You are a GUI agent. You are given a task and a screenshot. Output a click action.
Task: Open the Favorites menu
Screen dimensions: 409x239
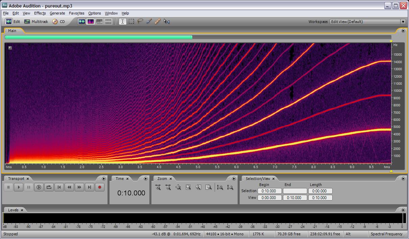[x=77, y=13]
